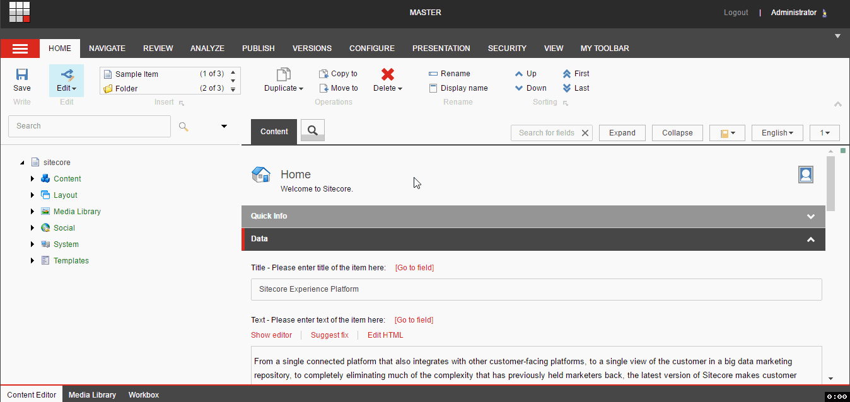Move the item to another location
The image size is (850, 402).
pyautogui.click(x=339, y=88)
